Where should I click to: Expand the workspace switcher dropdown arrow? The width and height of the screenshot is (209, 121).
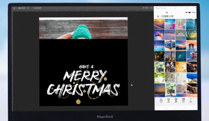149,8
